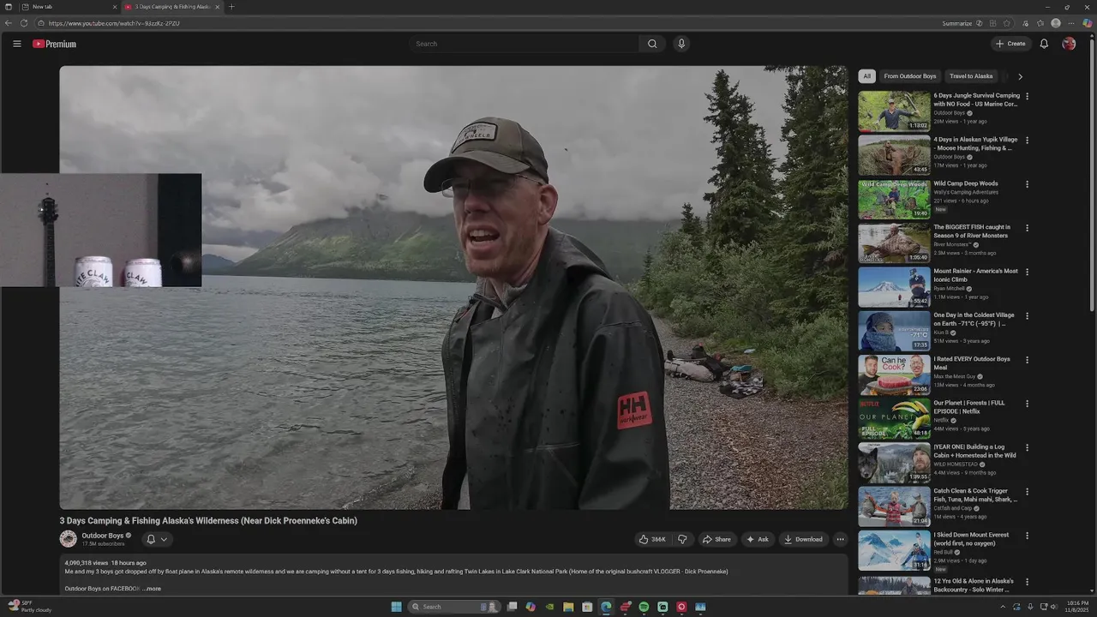Show more filter chips with arrow

(1020, 76)
